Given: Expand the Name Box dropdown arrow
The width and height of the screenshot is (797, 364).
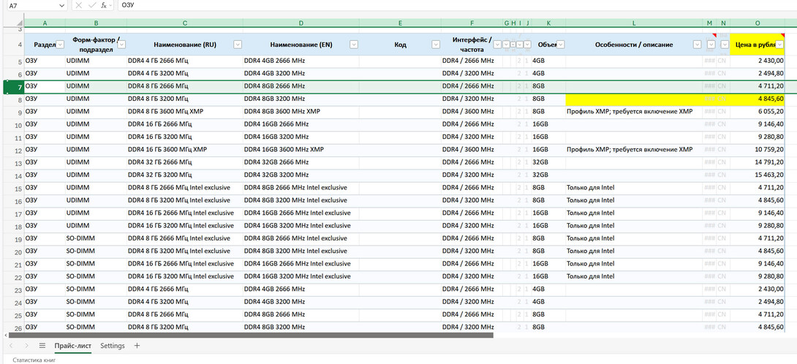Looking at the screenshot, I should pyautogui.click(x=61, y=5).
